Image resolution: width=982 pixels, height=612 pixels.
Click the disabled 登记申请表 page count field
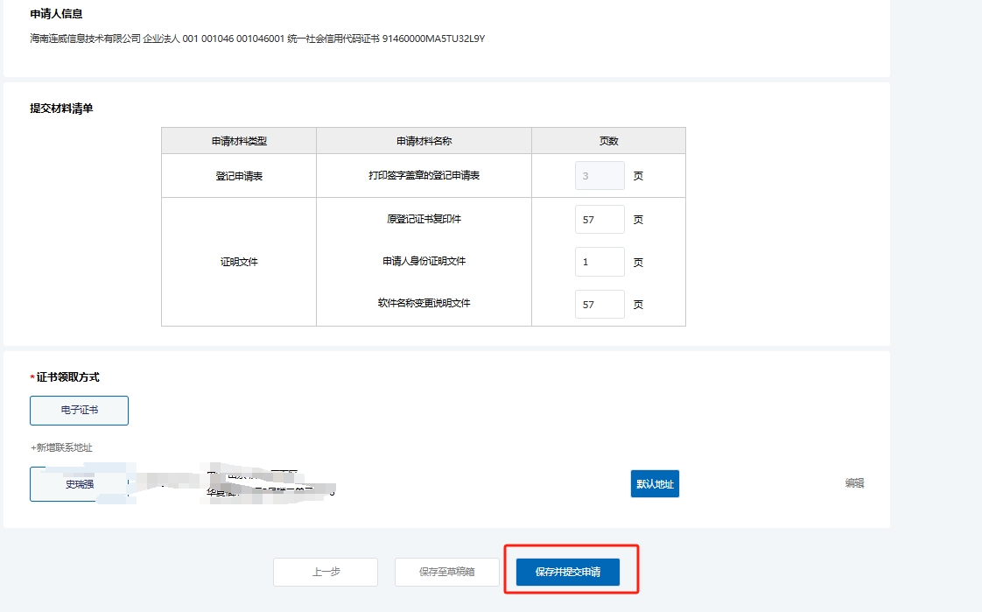coord(600,176)
